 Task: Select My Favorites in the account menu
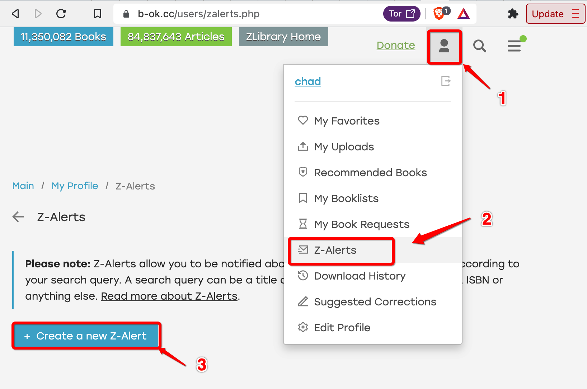347,121
